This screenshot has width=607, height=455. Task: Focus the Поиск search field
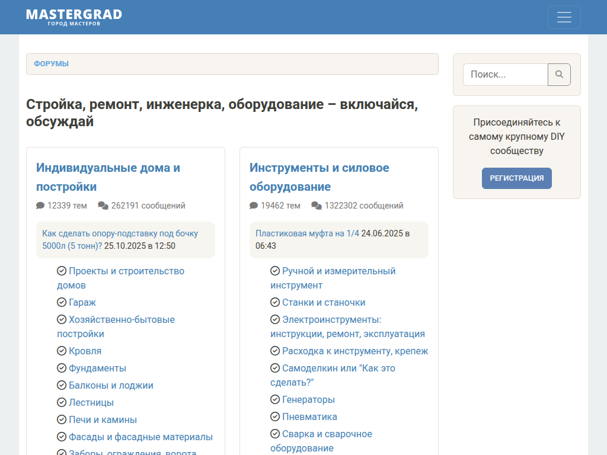506,75
